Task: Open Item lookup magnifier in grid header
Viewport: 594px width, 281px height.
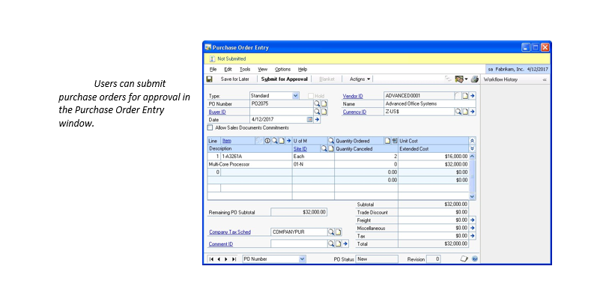Action: click(275, 141)
